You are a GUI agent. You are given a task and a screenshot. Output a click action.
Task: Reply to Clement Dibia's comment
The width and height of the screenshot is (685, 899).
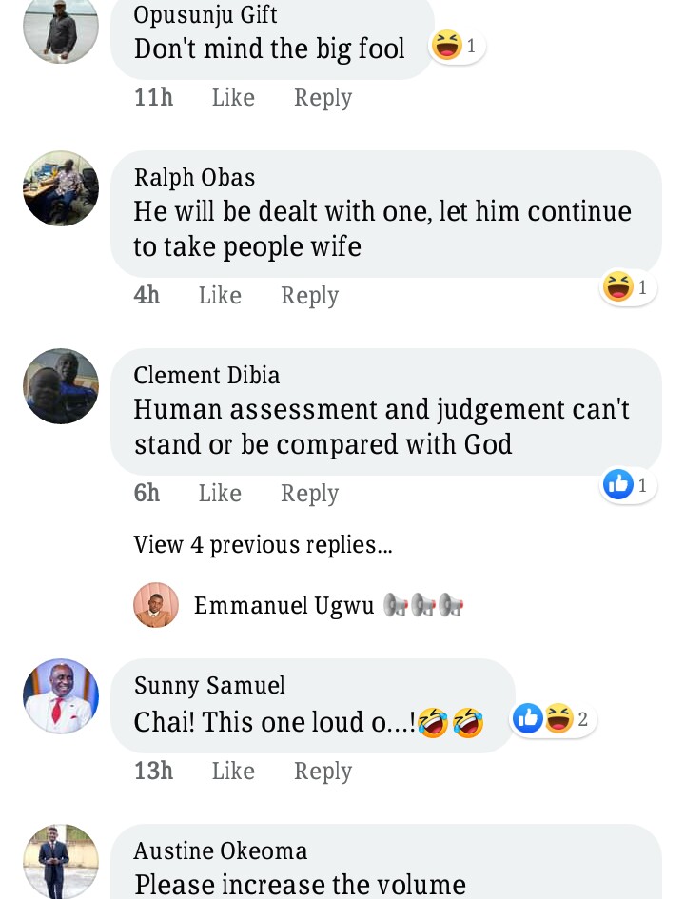(x=309, y=494)
